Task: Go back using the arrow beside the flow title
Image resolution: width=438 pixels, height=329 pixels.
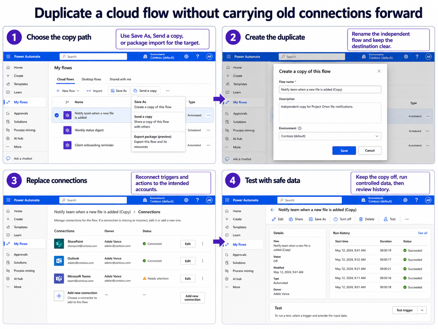Action: [272, 210]
